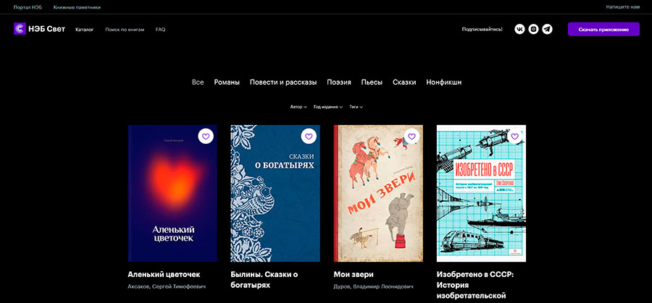Expand the Автор filter dropdown
Screen dimensions: 652x303
point(298,107)
